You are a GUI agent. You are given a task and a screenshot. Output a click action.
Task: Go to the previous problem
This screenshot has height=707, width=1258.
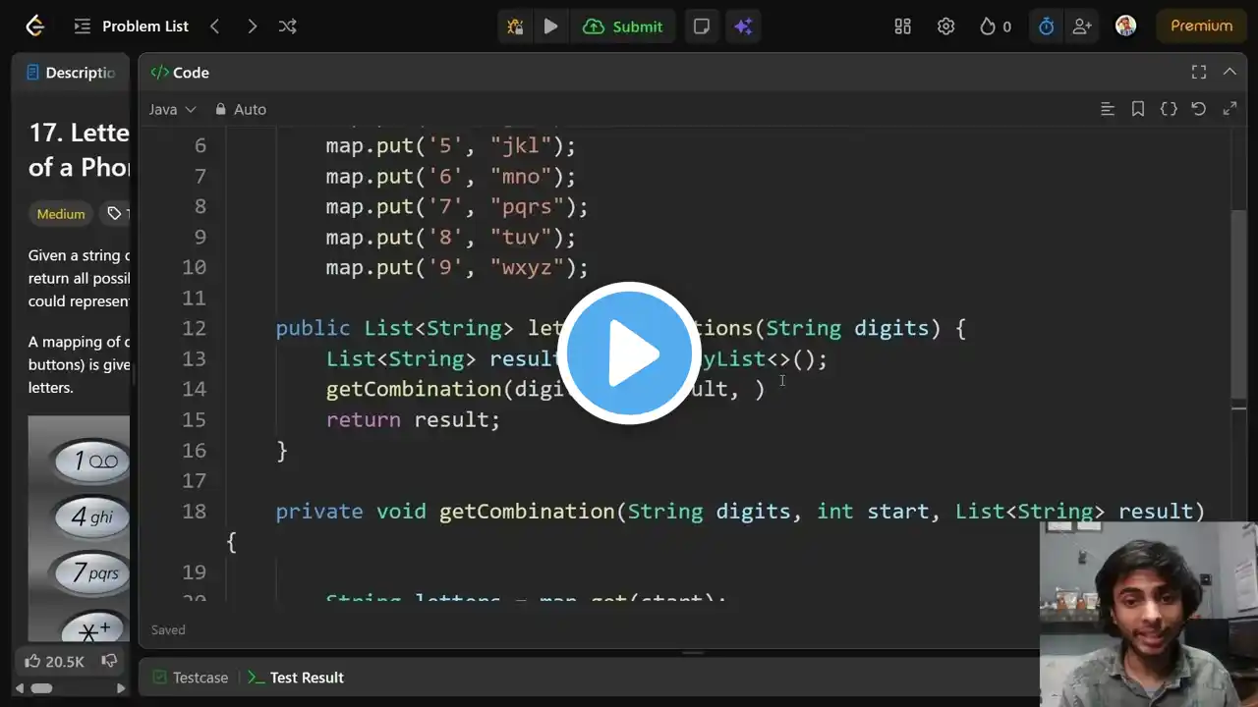pos(215,27)
